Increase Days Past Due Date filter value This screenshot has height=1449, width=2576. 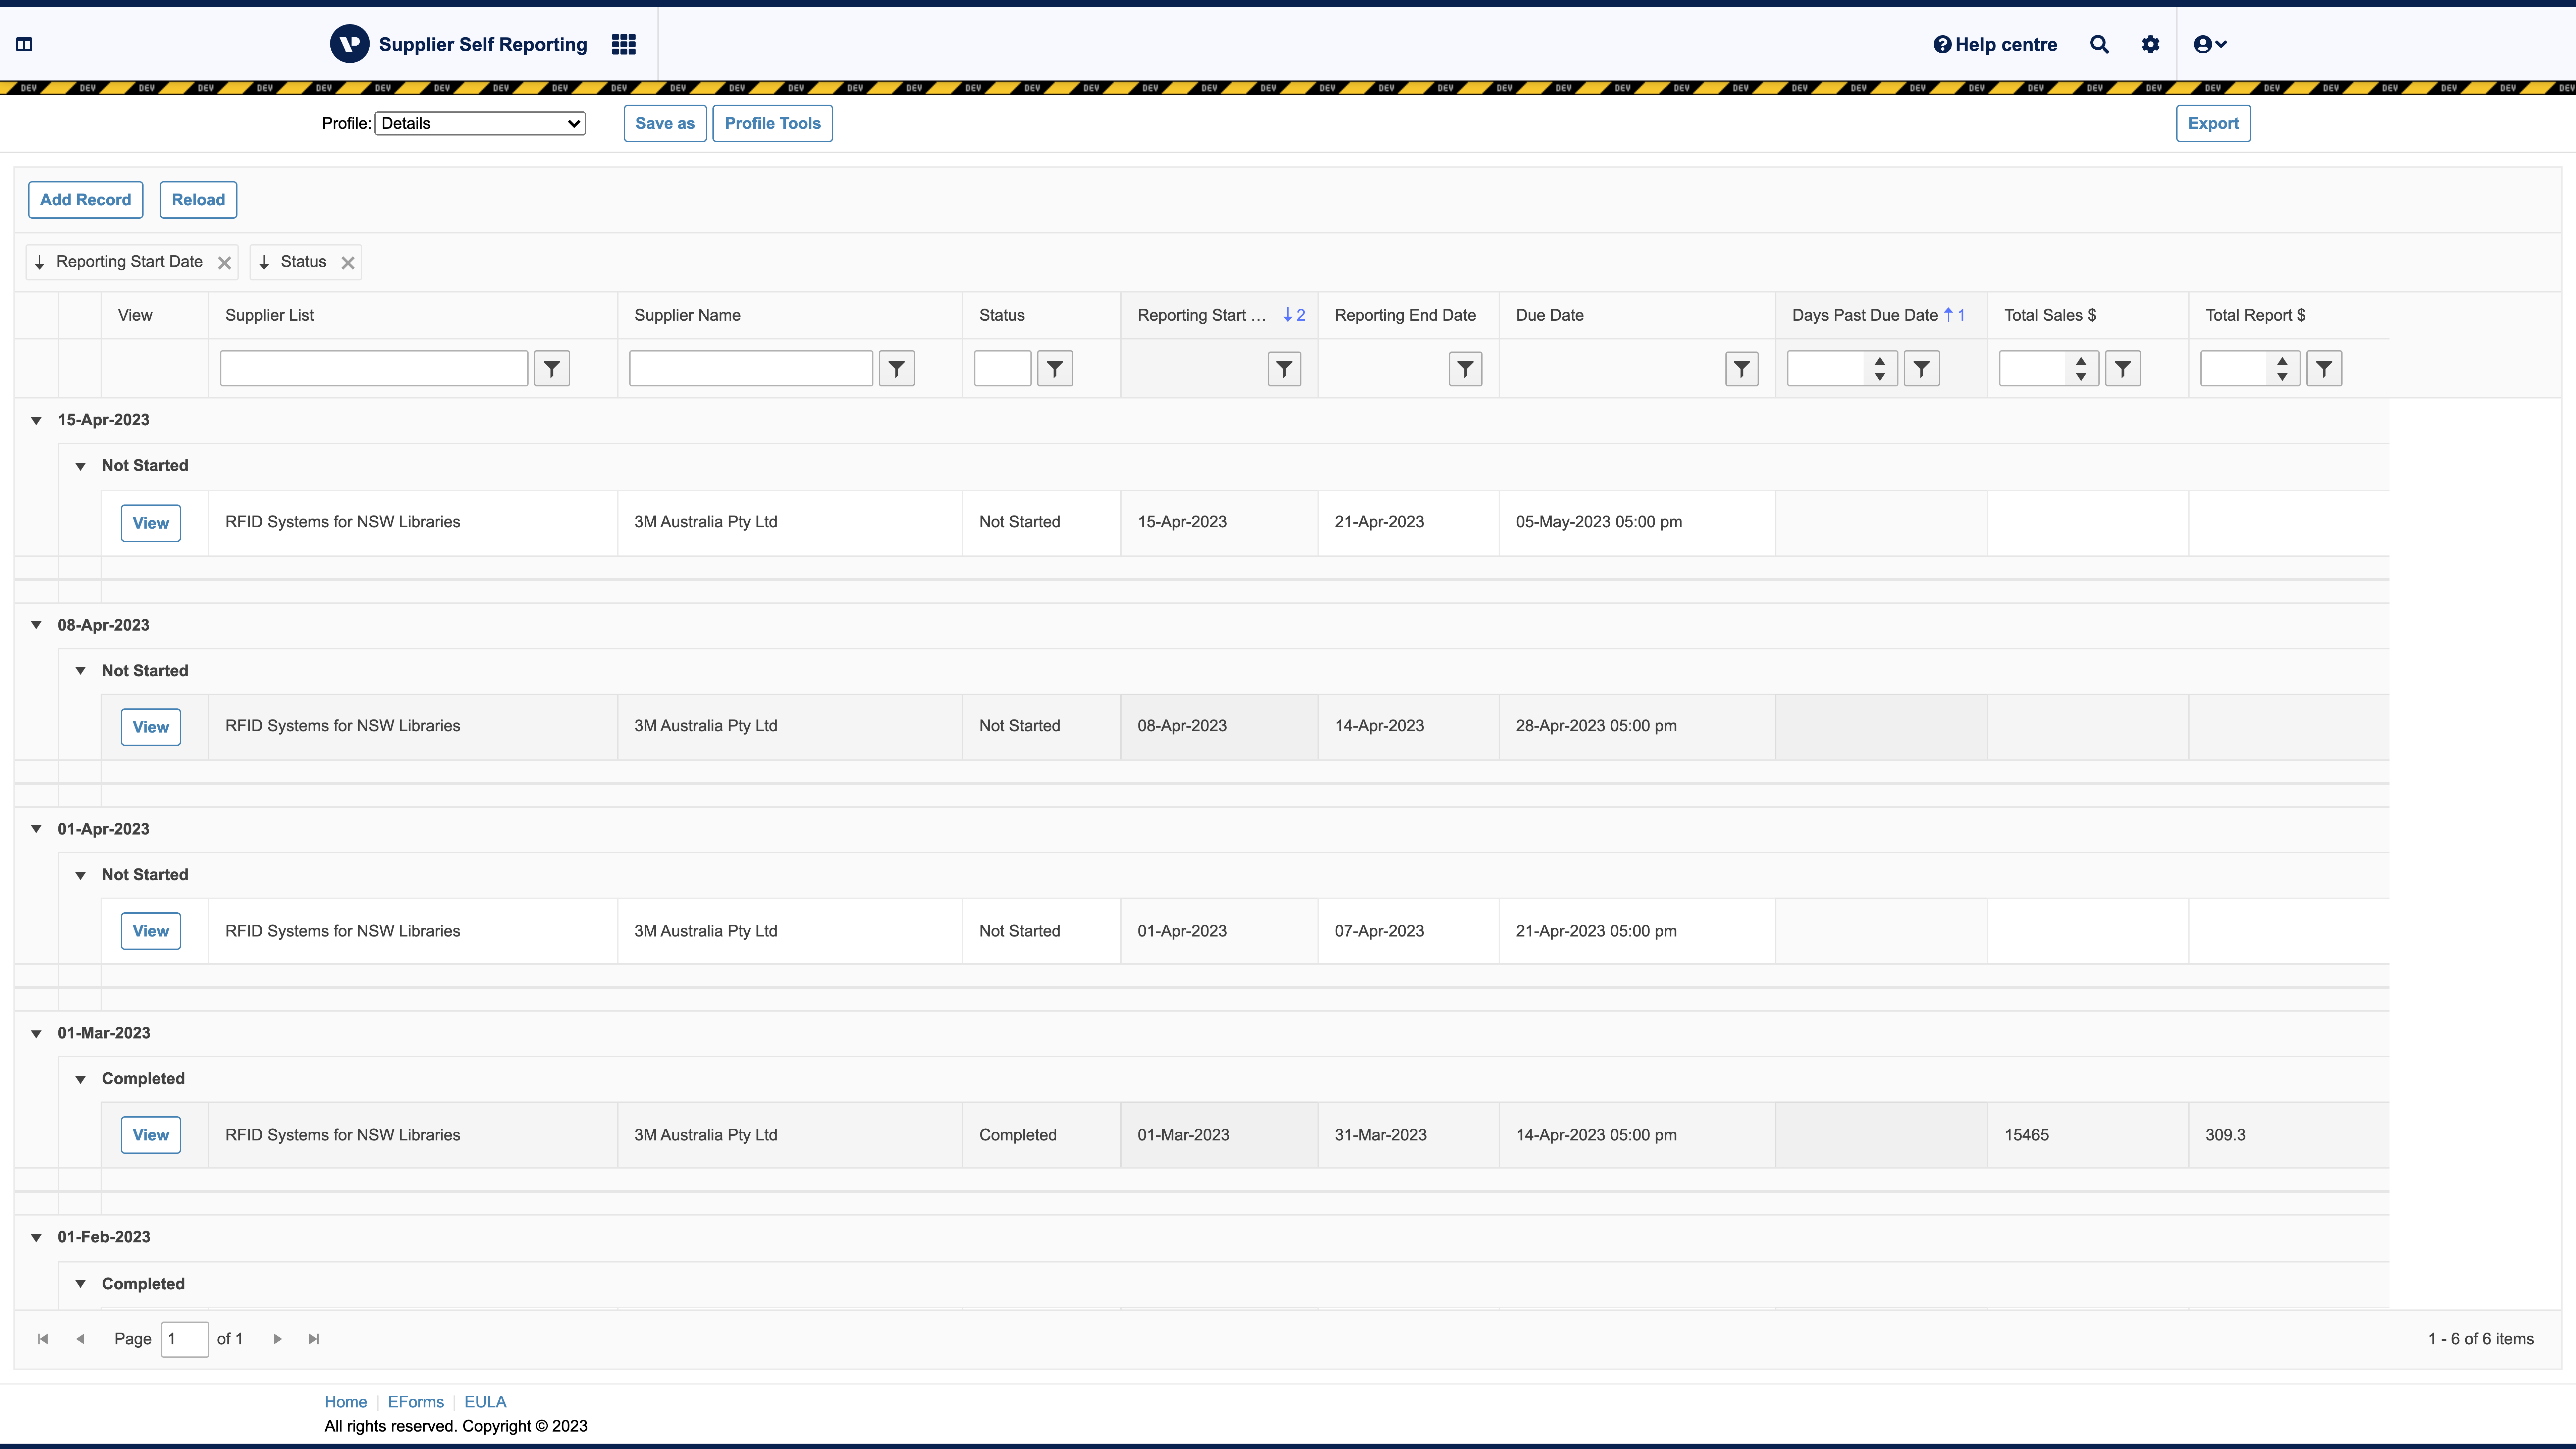pos(1880,361)
